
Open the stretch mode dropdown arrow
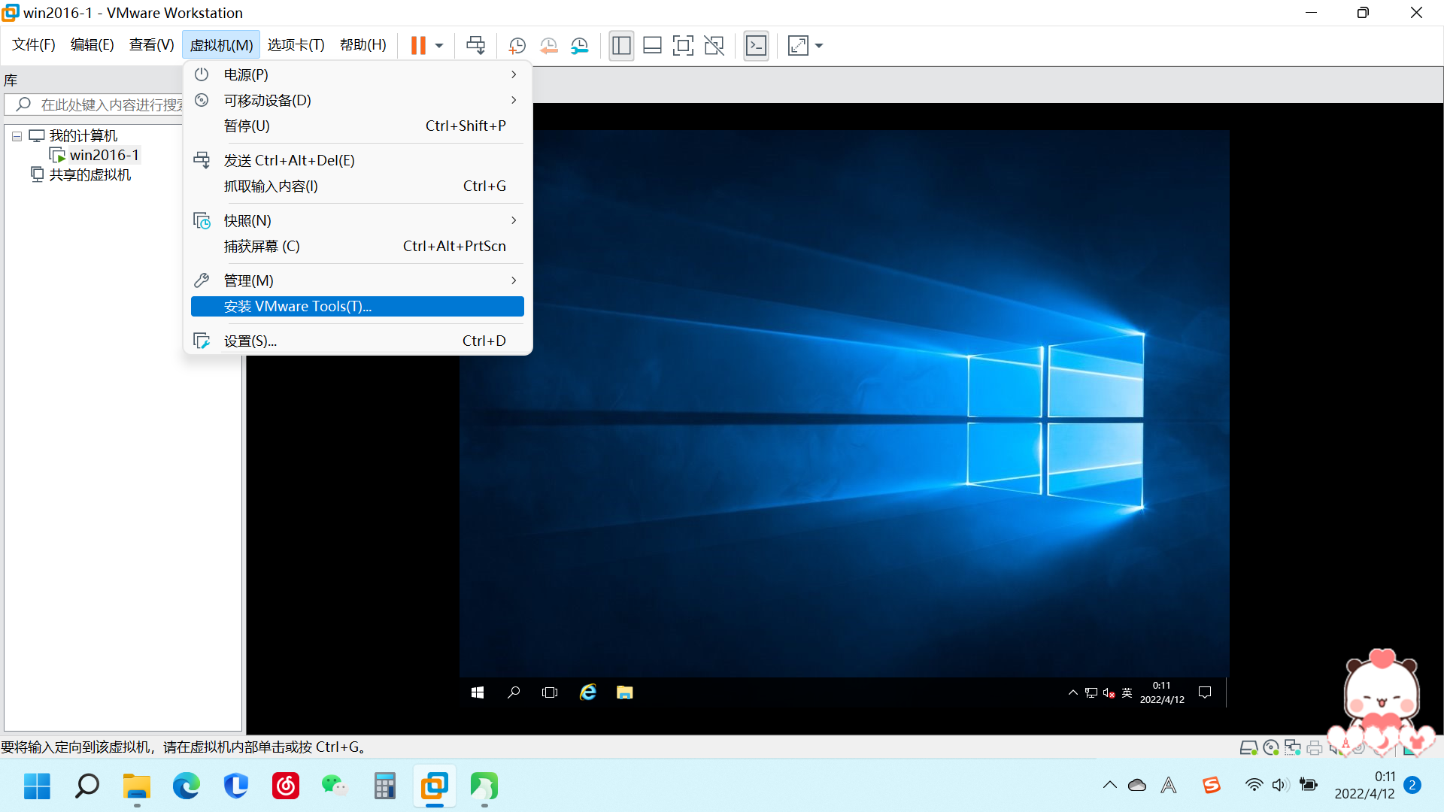(819, 46)
